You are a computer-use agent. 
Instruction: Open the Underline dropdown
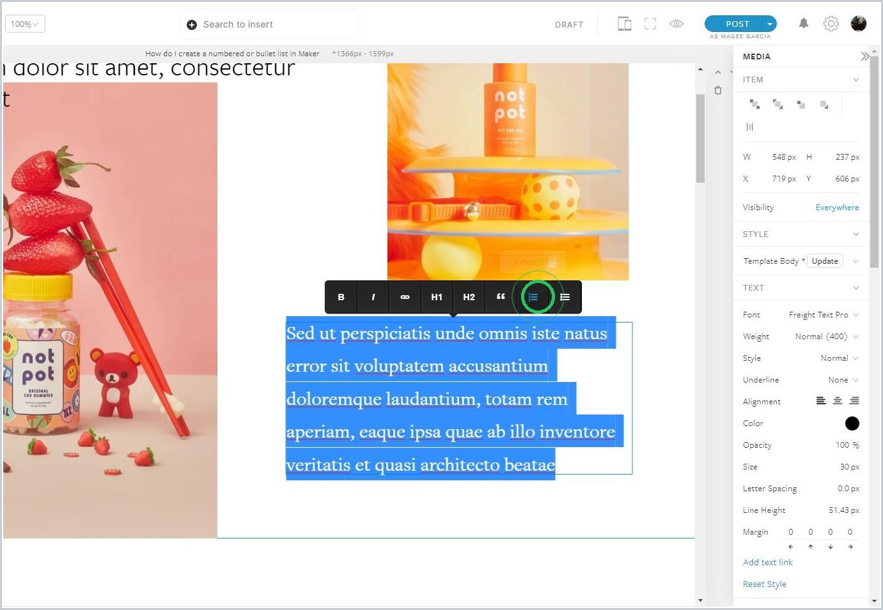tap(843, 380)
